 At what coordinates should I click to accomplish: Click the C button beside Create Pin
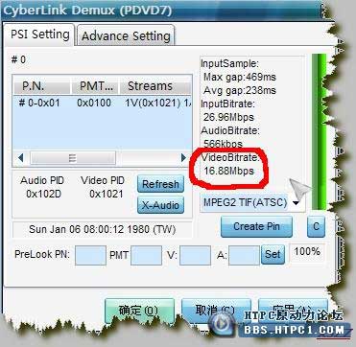pyautogui.click(x=316, y=226)
